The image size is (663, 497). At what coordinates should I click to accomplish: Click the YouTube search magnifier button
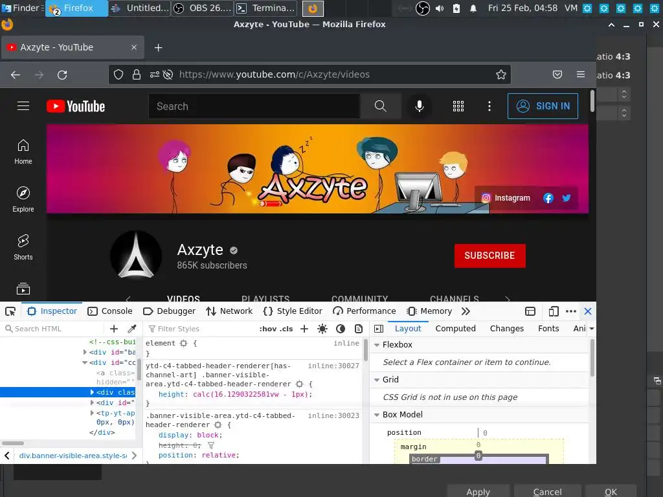[x=381, y=106]
